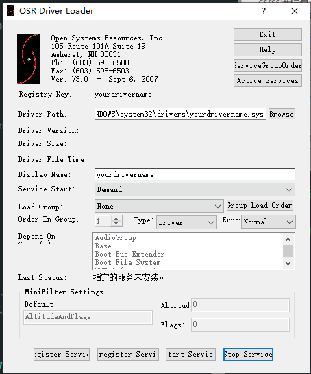This screenshot has height=374, width=311.
Task: Click the Depend On list up arrow
Action: tap(288, 239)
